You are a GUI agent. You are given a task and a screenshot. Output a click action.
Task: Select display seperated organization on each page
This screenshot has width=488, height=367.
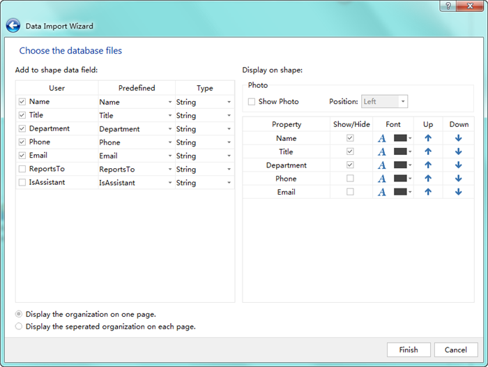[x=19, y=326]
